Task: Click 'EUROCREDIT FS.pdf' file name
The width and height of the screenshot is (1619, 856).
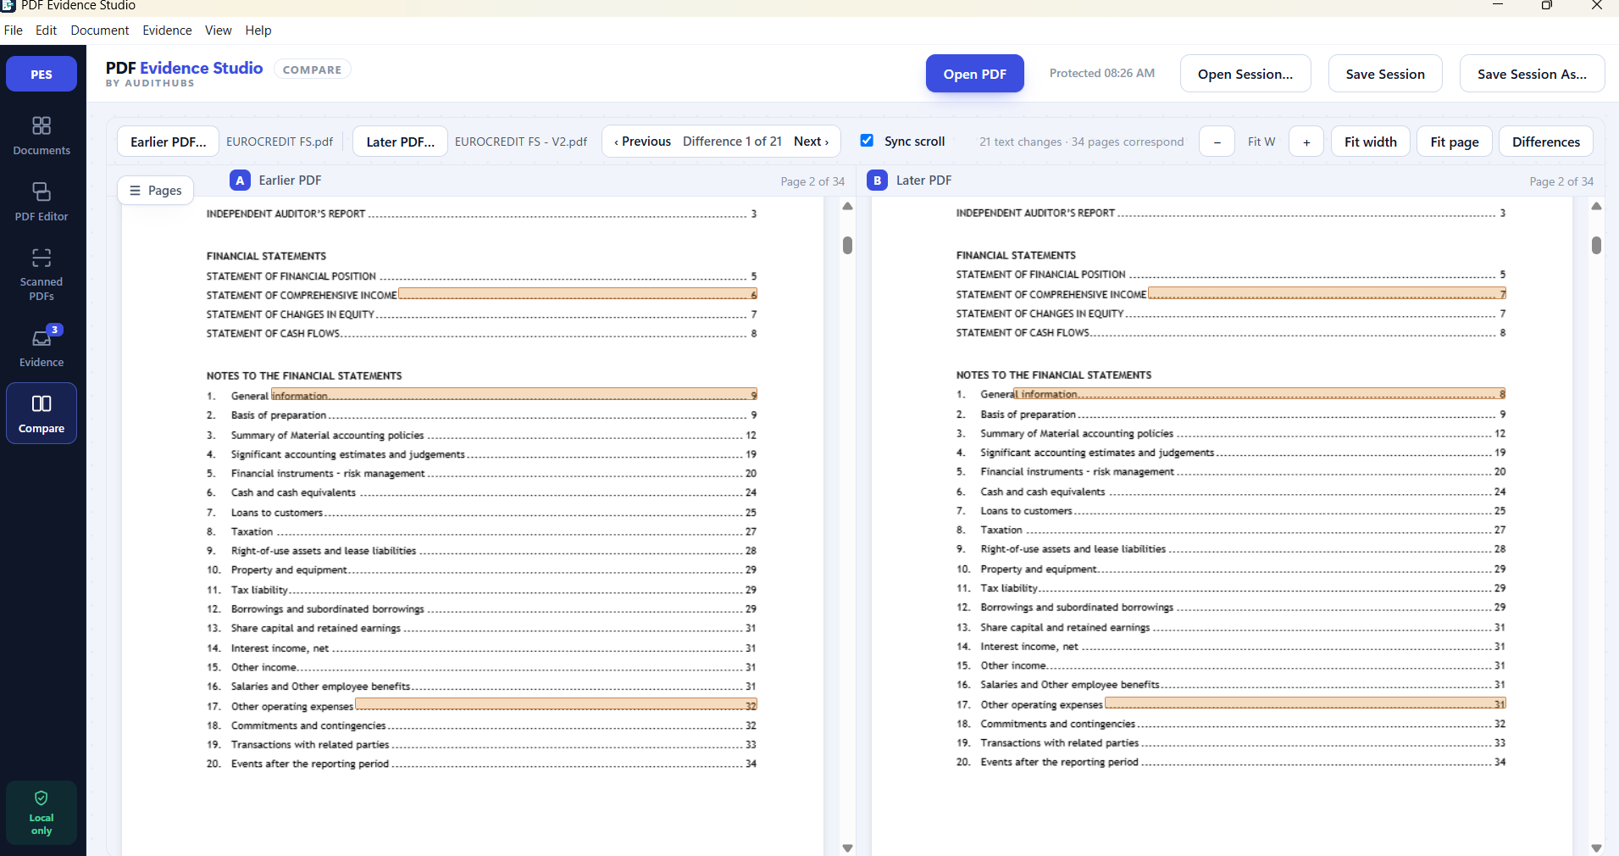Action: click(x=280, y=142)
